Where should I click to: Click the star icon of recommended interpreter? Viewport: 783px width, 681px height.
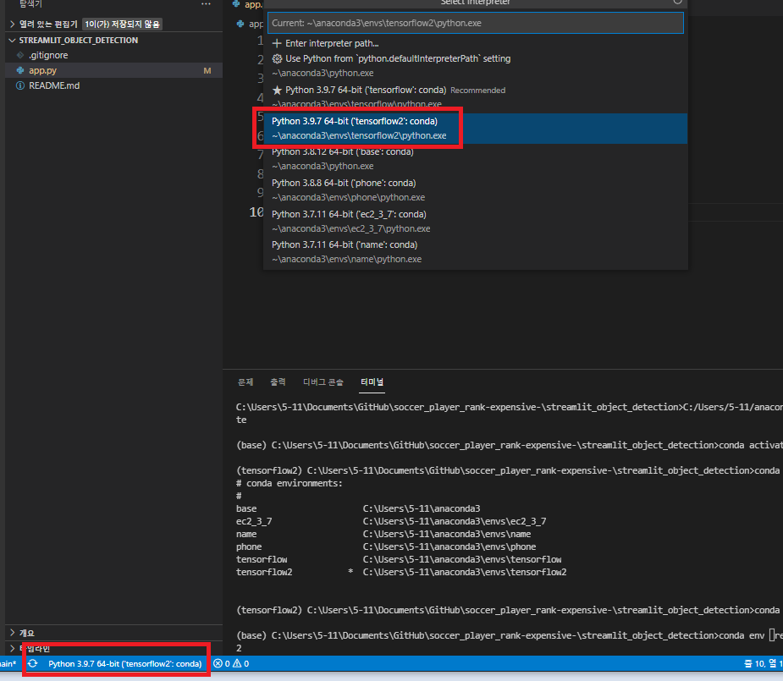[277, 91]
